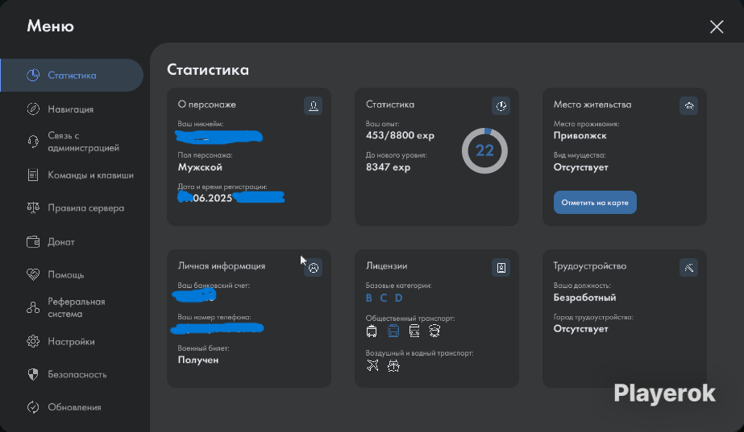Close the Меню window with the X
Viewport: 744px width, 432px height.
point(717,27)
